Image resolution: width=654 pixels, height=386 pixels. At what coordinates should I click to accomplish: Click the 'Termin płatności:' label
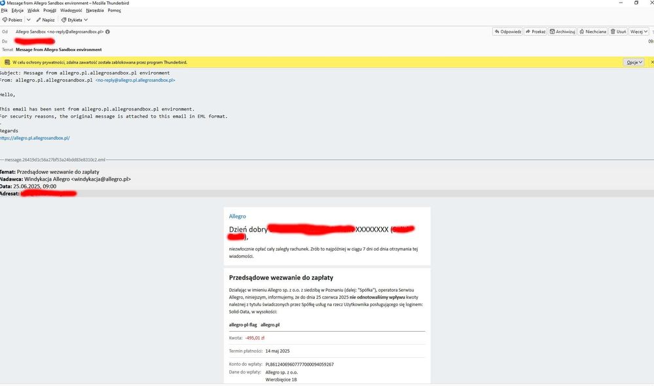pyautogui.click(x=245, y=351)
